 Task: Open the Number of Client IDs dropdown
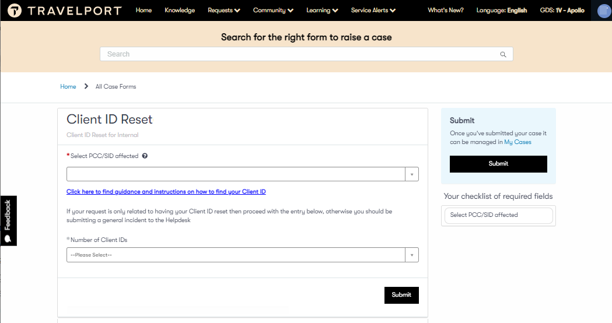pos(411,255)
